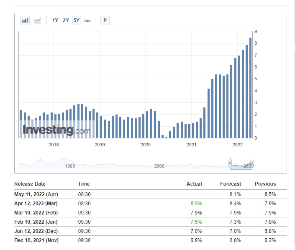Select the 1Y time range

(55, 20)
